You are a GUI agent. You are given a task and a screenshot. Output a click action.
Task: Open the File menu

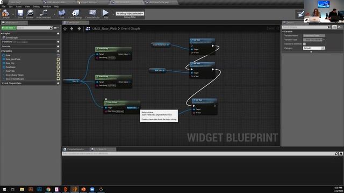pos(4,6)
